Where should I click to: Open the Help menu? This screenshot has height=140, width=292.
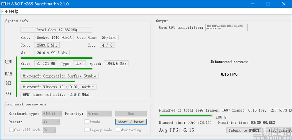[x=14, y=11]
